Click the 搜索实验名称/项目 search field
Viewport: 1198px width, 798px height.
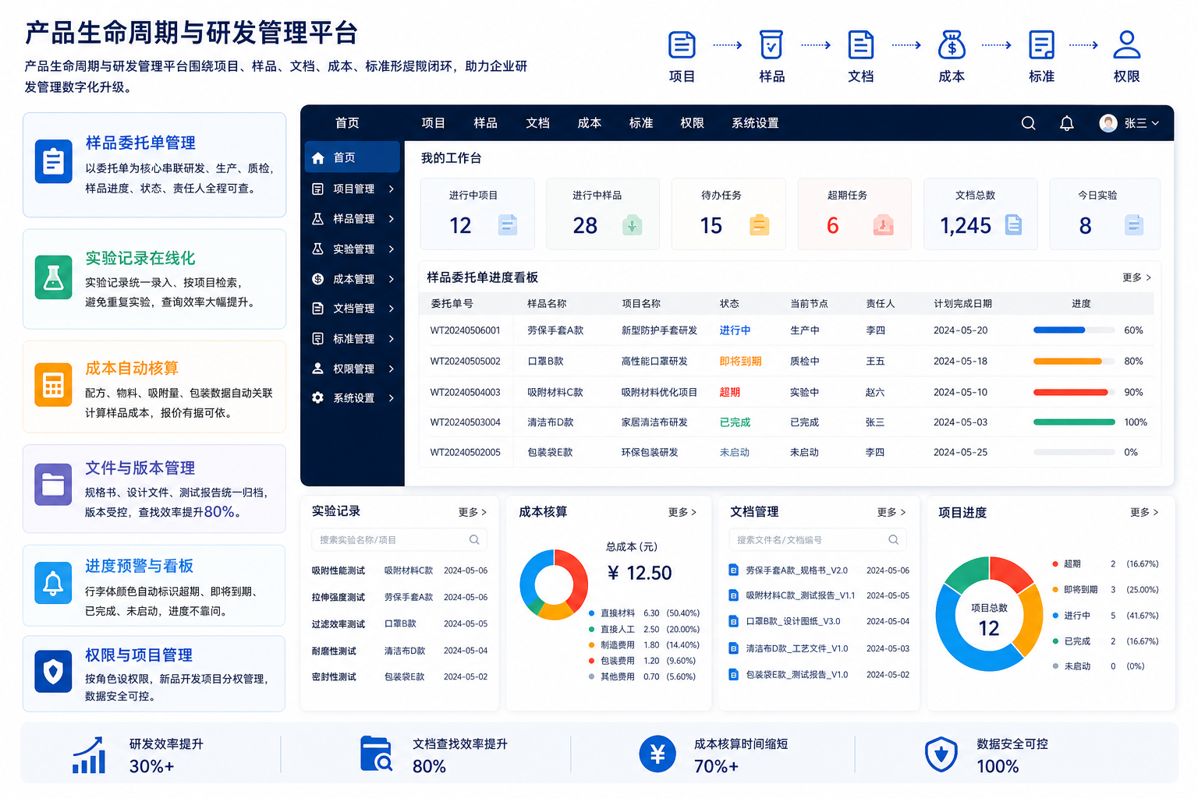399,539
